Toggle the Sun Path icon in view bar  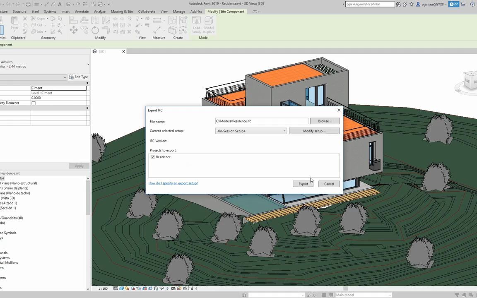coord(127,288)
